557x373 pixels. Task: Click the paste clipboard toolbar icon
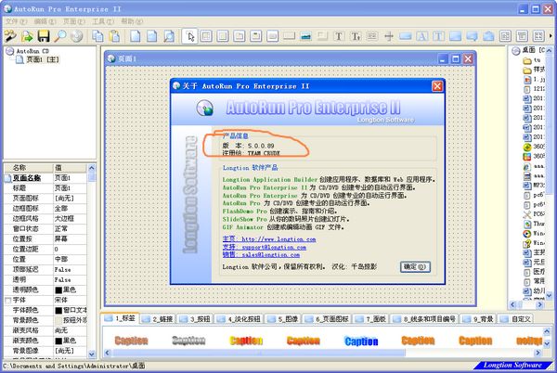coord(114,36)
